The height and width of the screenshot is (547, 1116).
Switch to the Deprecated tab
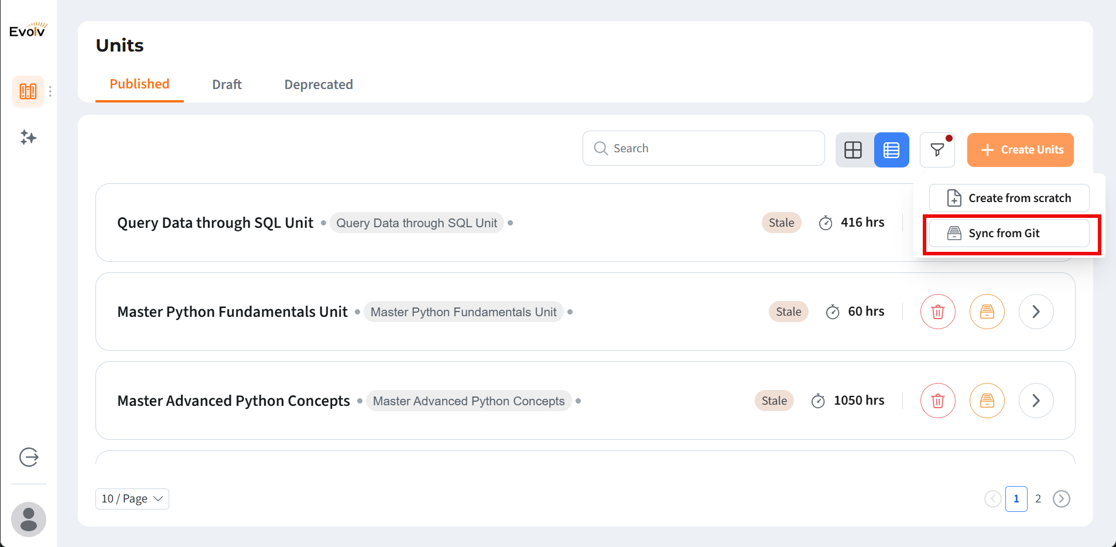point(319,84)
